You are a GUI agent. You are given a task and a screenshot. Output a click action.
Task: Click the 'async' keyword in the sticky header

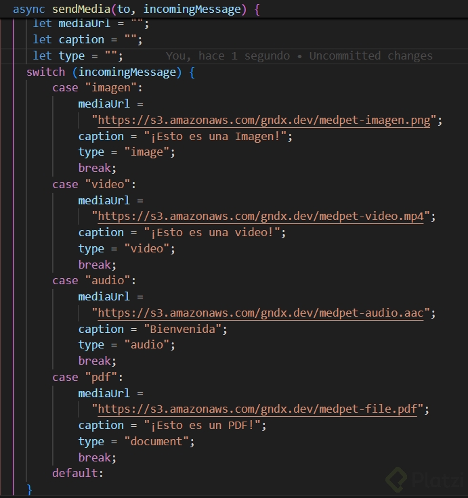(x=28, y=9)
